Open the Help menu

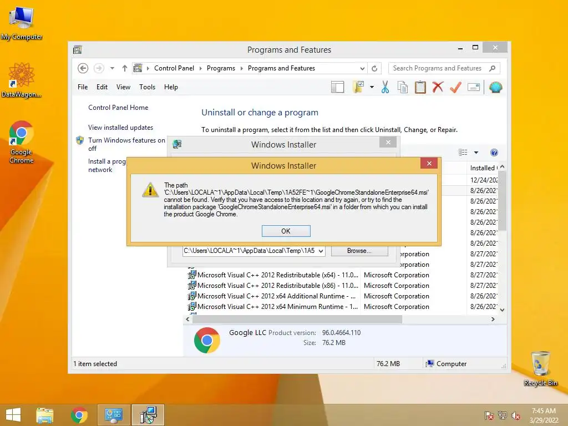(x=171, y=87)
